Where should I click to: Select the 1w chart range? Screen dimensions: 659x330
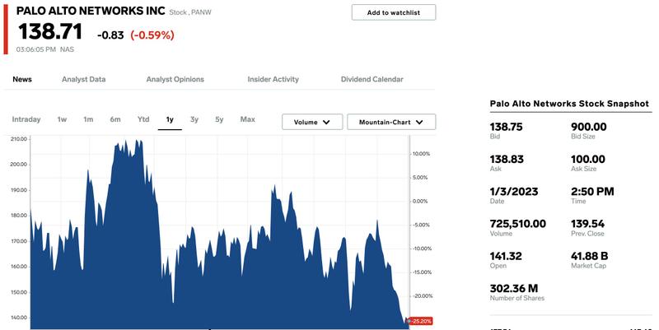pos(62,119)
